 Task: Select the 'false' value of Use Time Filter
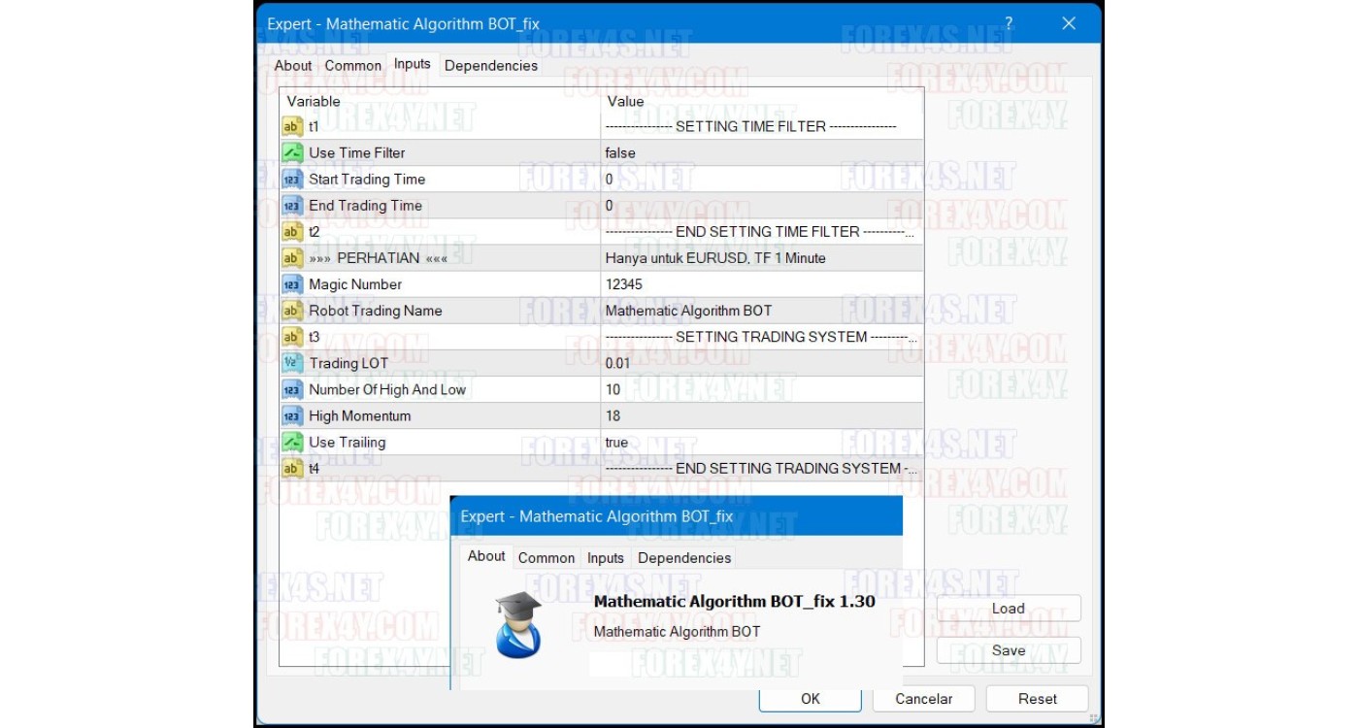pos(620,152)
